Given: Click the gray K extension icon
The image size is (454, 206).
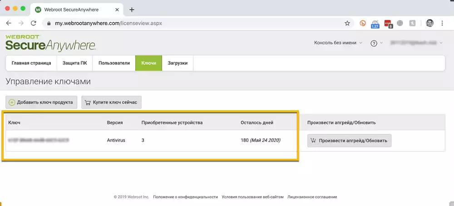Looking at the screenshot, I should 412,23.
